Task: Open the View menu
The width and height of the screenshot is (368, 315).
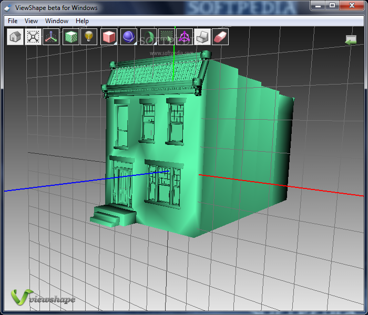Action: click(x=31, y=21)
